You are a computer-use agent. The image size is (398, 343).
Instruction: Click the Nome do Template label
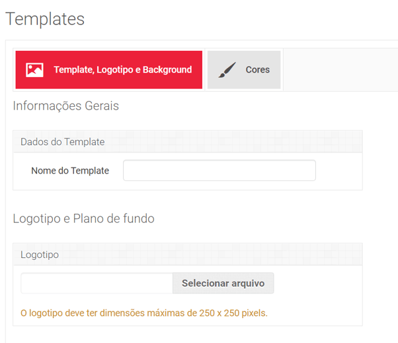pos(70,171)
